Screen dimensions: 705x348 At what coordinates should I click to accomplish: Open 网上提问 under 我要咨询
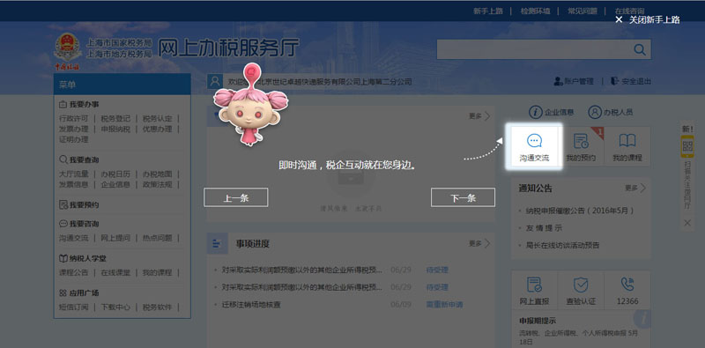(x=115, y=238)
